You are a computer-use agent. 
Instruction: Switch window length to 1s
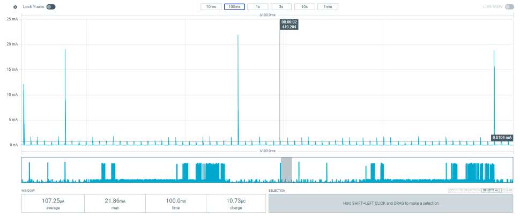pos(258,7)
